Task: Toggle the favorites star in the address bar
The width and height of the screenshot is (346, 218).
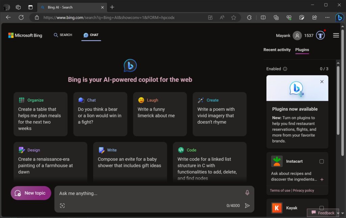Action: 233,18
